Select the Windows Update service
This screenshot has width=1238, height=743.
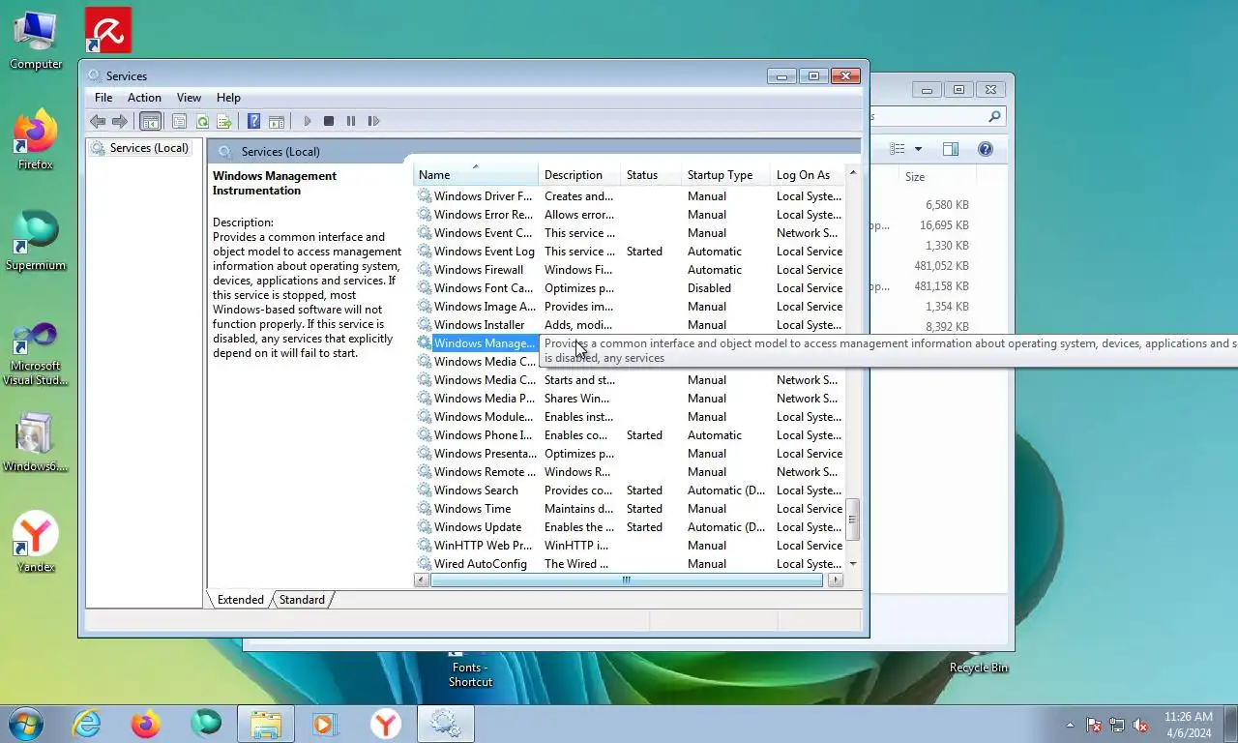tap(630, 527)
